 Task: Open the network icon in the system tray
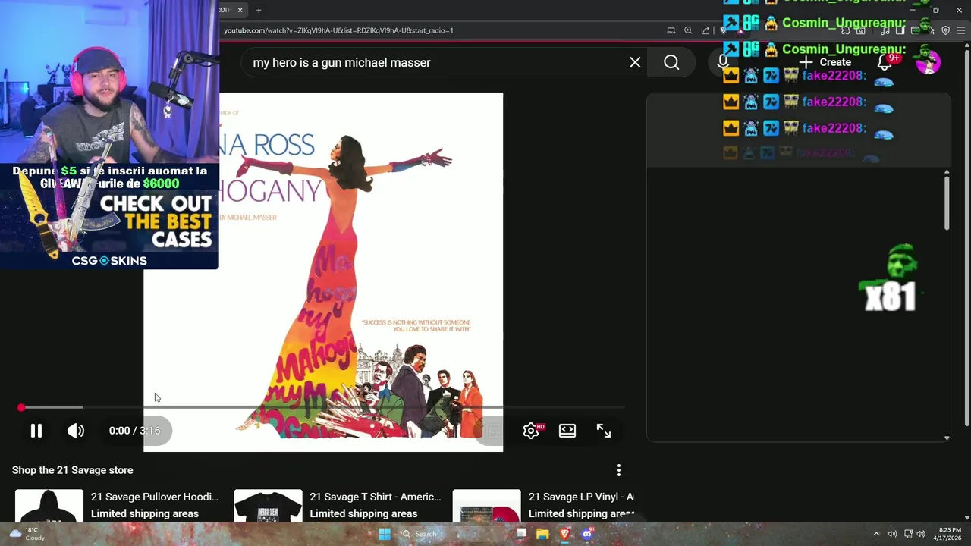click(x=907, y=534)
